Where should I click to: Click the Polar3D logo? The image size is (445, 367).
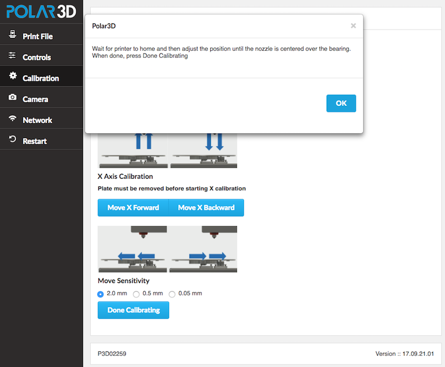click(41, 12)
